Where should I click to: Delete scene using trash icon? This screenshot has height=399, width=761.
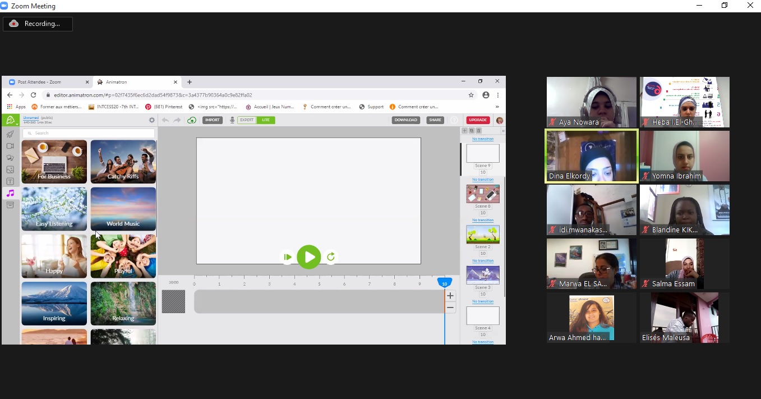tap(478, 131)
